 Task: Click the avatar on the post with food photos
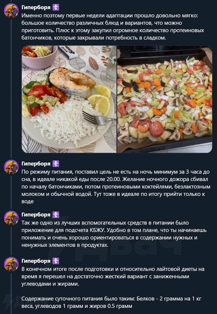pos(11,11)
